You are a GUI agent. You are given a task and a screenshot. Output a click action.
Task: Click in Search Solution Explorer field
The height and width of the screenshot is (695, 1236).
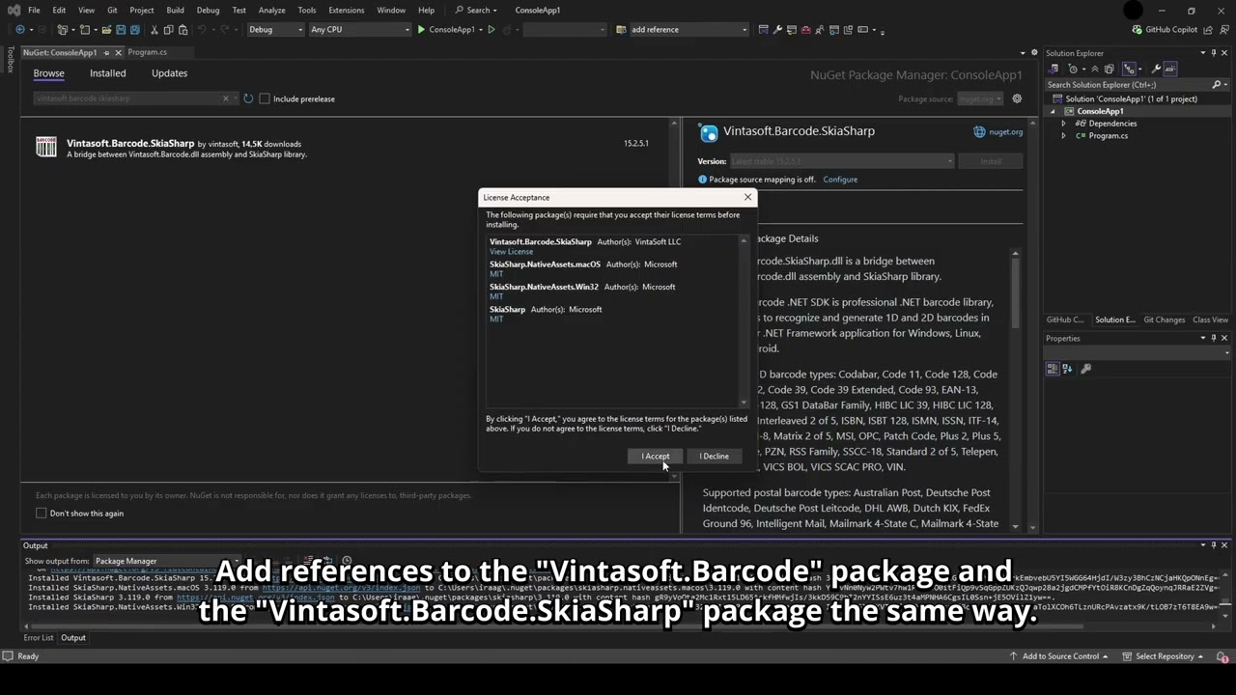[x=1128, y=85]
